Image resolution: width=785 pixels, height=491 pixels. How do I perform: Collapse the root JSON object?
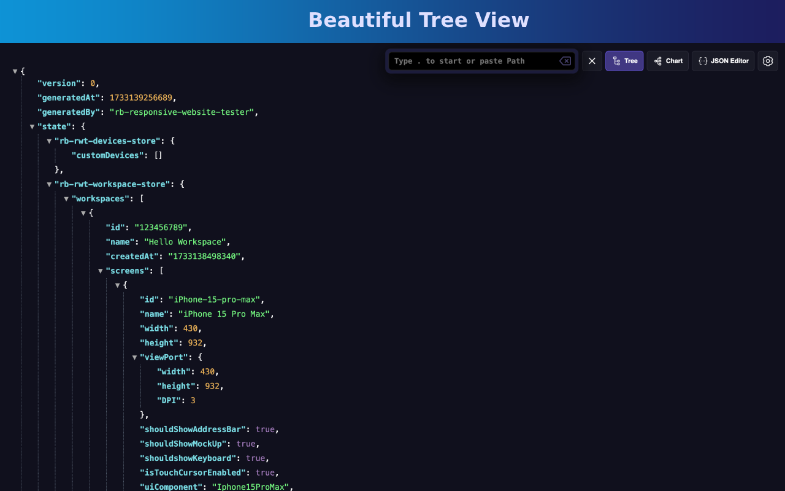(15, 71)
